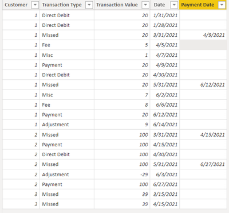
Task: Click the highlighted empty Payment Date cell for Fee
Action: tap(203, 45)
